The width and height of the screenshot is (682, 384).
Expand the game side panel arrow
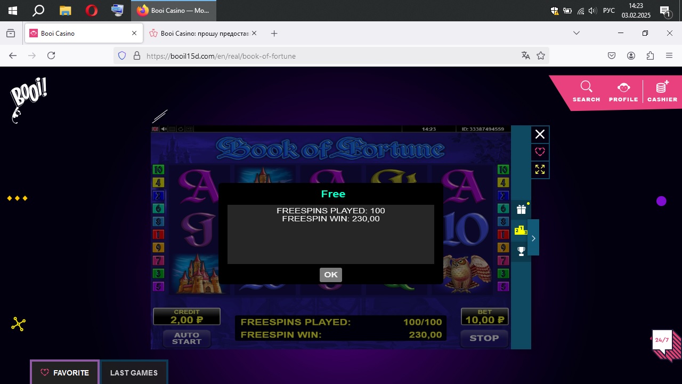click(533, 238)
